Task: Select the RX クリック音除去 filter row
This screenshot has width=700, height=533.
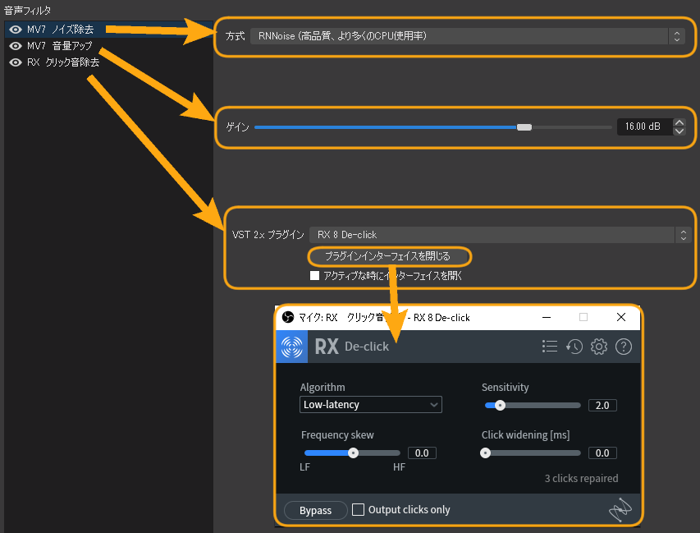Action: [108, 62]
